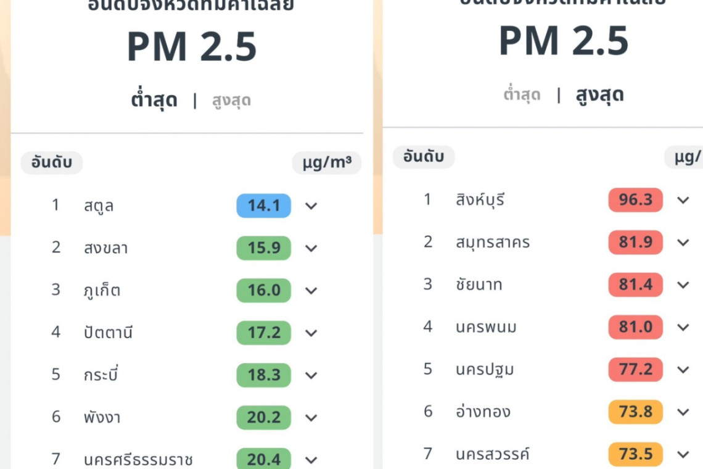Switch to ต่ำสุด tab in right panel
Viewport: 703px width, 469px height.
pos(522,94)
